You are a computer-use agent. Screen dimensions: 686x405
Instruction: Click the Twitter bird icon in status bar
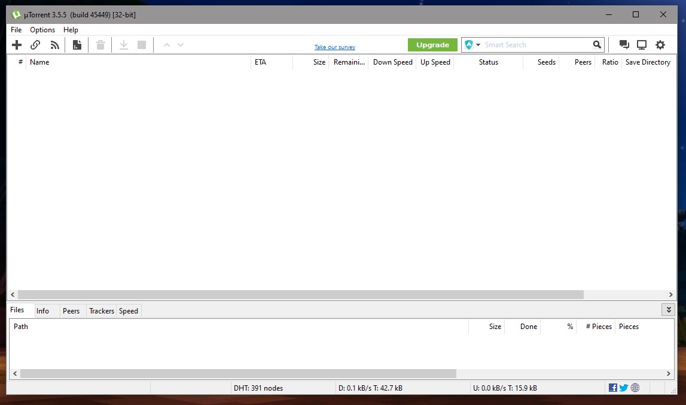point(624,388)
